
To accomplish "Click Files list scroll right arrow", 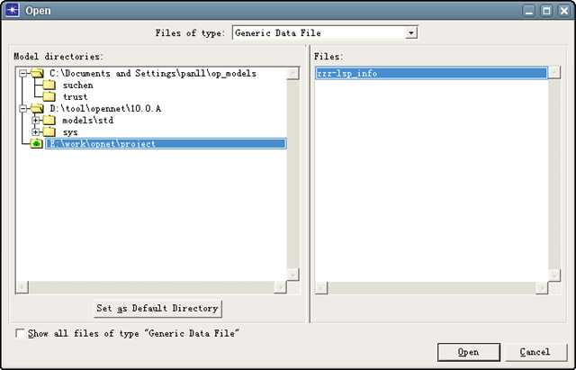I will pyautogui.click(x=542, y=288).
